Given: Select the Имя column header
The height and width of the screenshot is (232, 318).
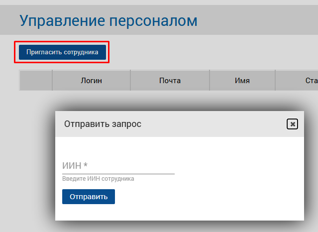Looking at the screenshot, I should [242, 80].
